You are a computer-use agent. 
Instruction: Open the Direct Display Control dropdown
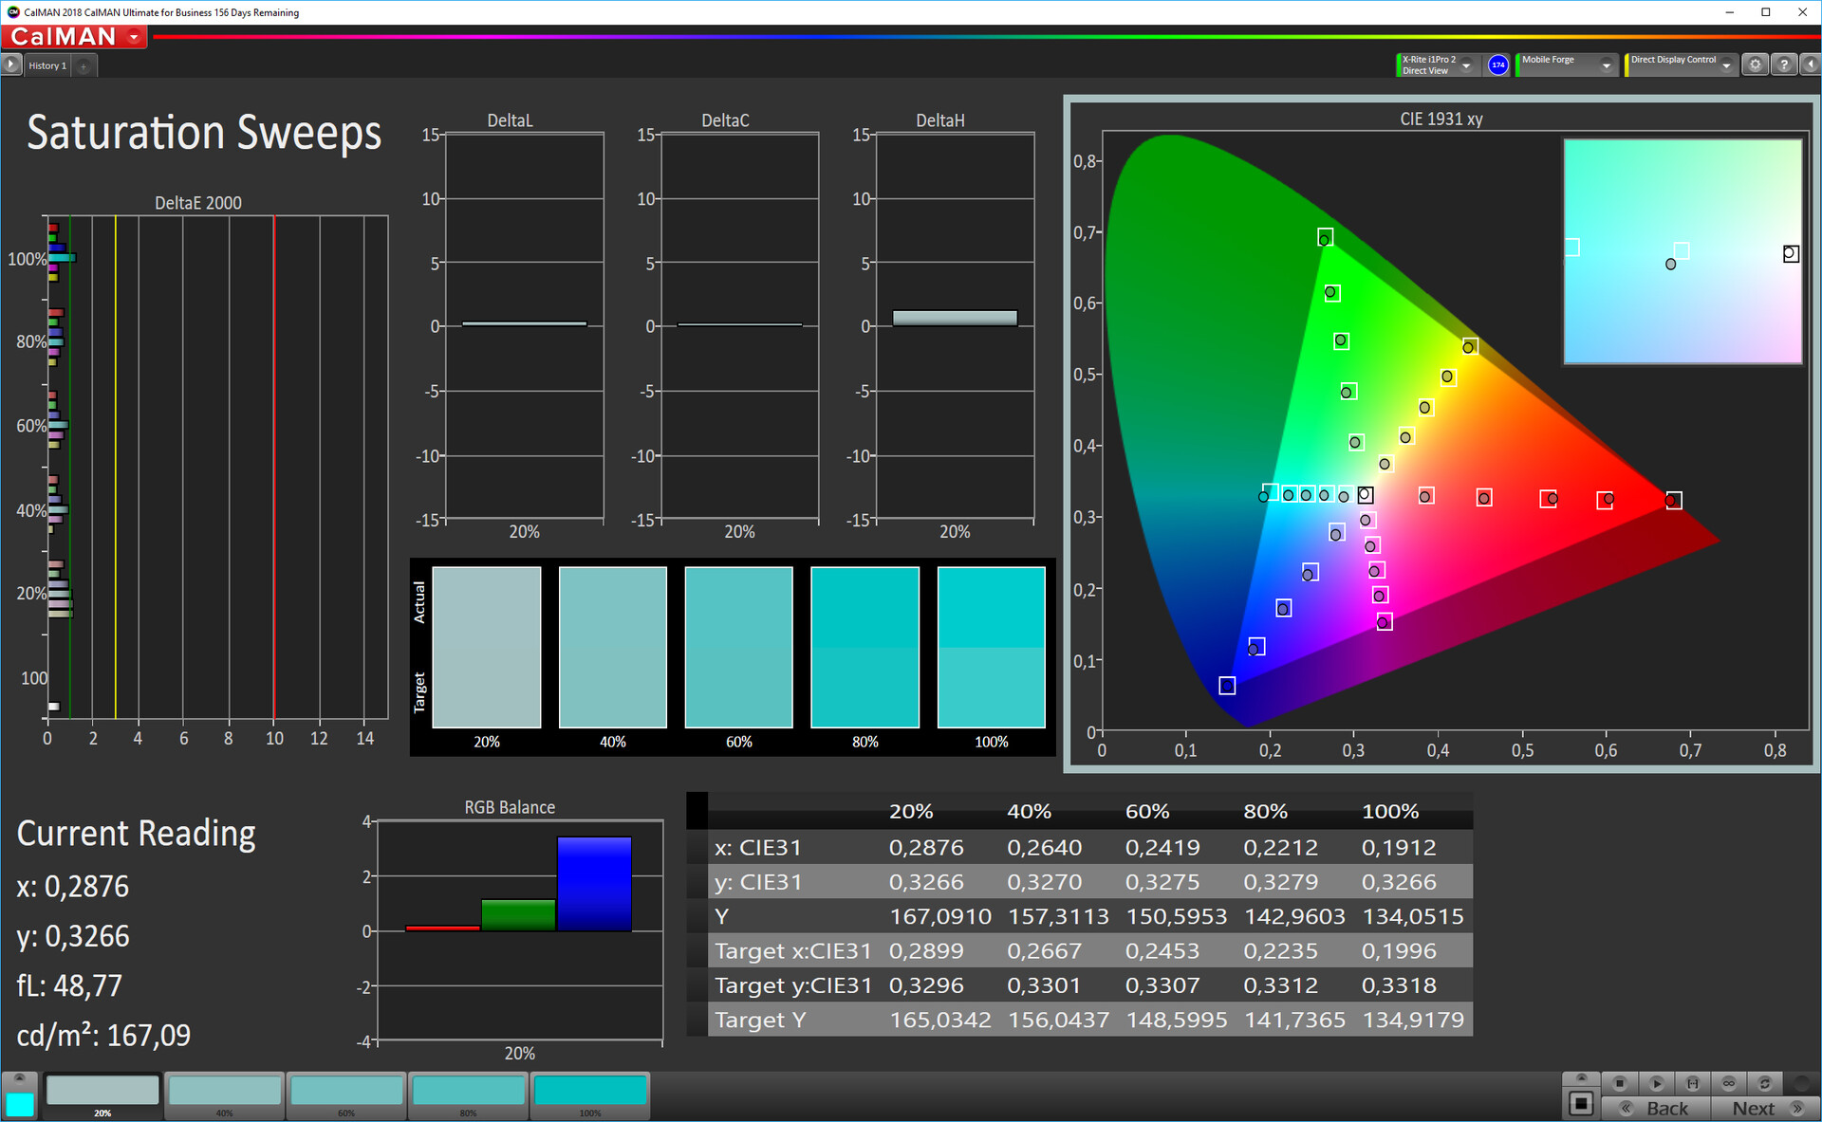coord(1726,65)
